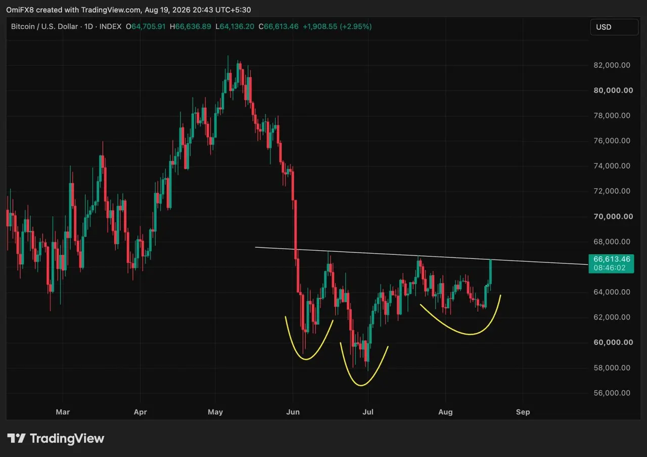
Task: Click the Aug label on the time axis
Action: (x=445, y=412)
